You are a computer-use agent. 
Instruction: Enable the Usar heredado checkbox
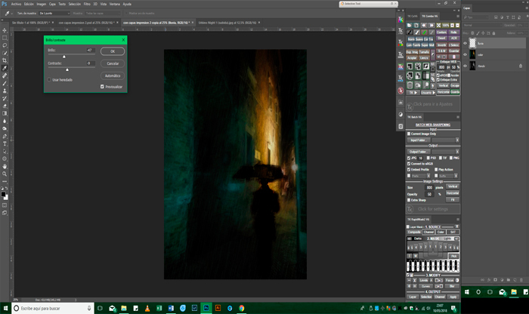49,79
